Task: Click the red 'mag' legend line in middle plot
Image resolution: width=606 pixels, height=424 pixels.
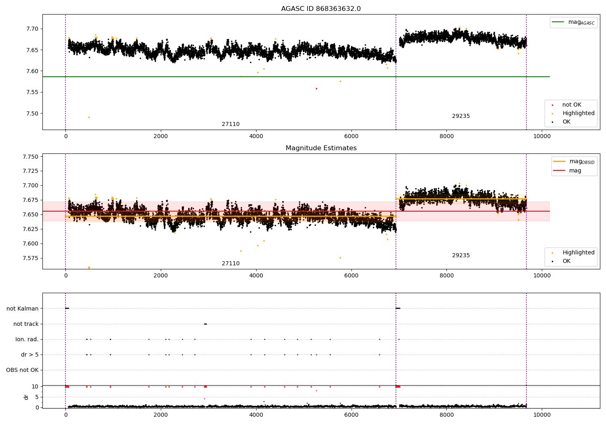Action: (x=559, y=171)
